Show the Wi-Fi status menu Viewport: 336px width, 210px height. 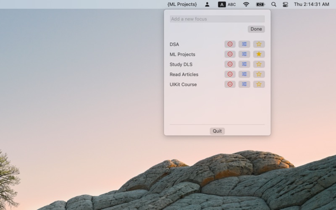pyautogui.click(x=246, y=4)
